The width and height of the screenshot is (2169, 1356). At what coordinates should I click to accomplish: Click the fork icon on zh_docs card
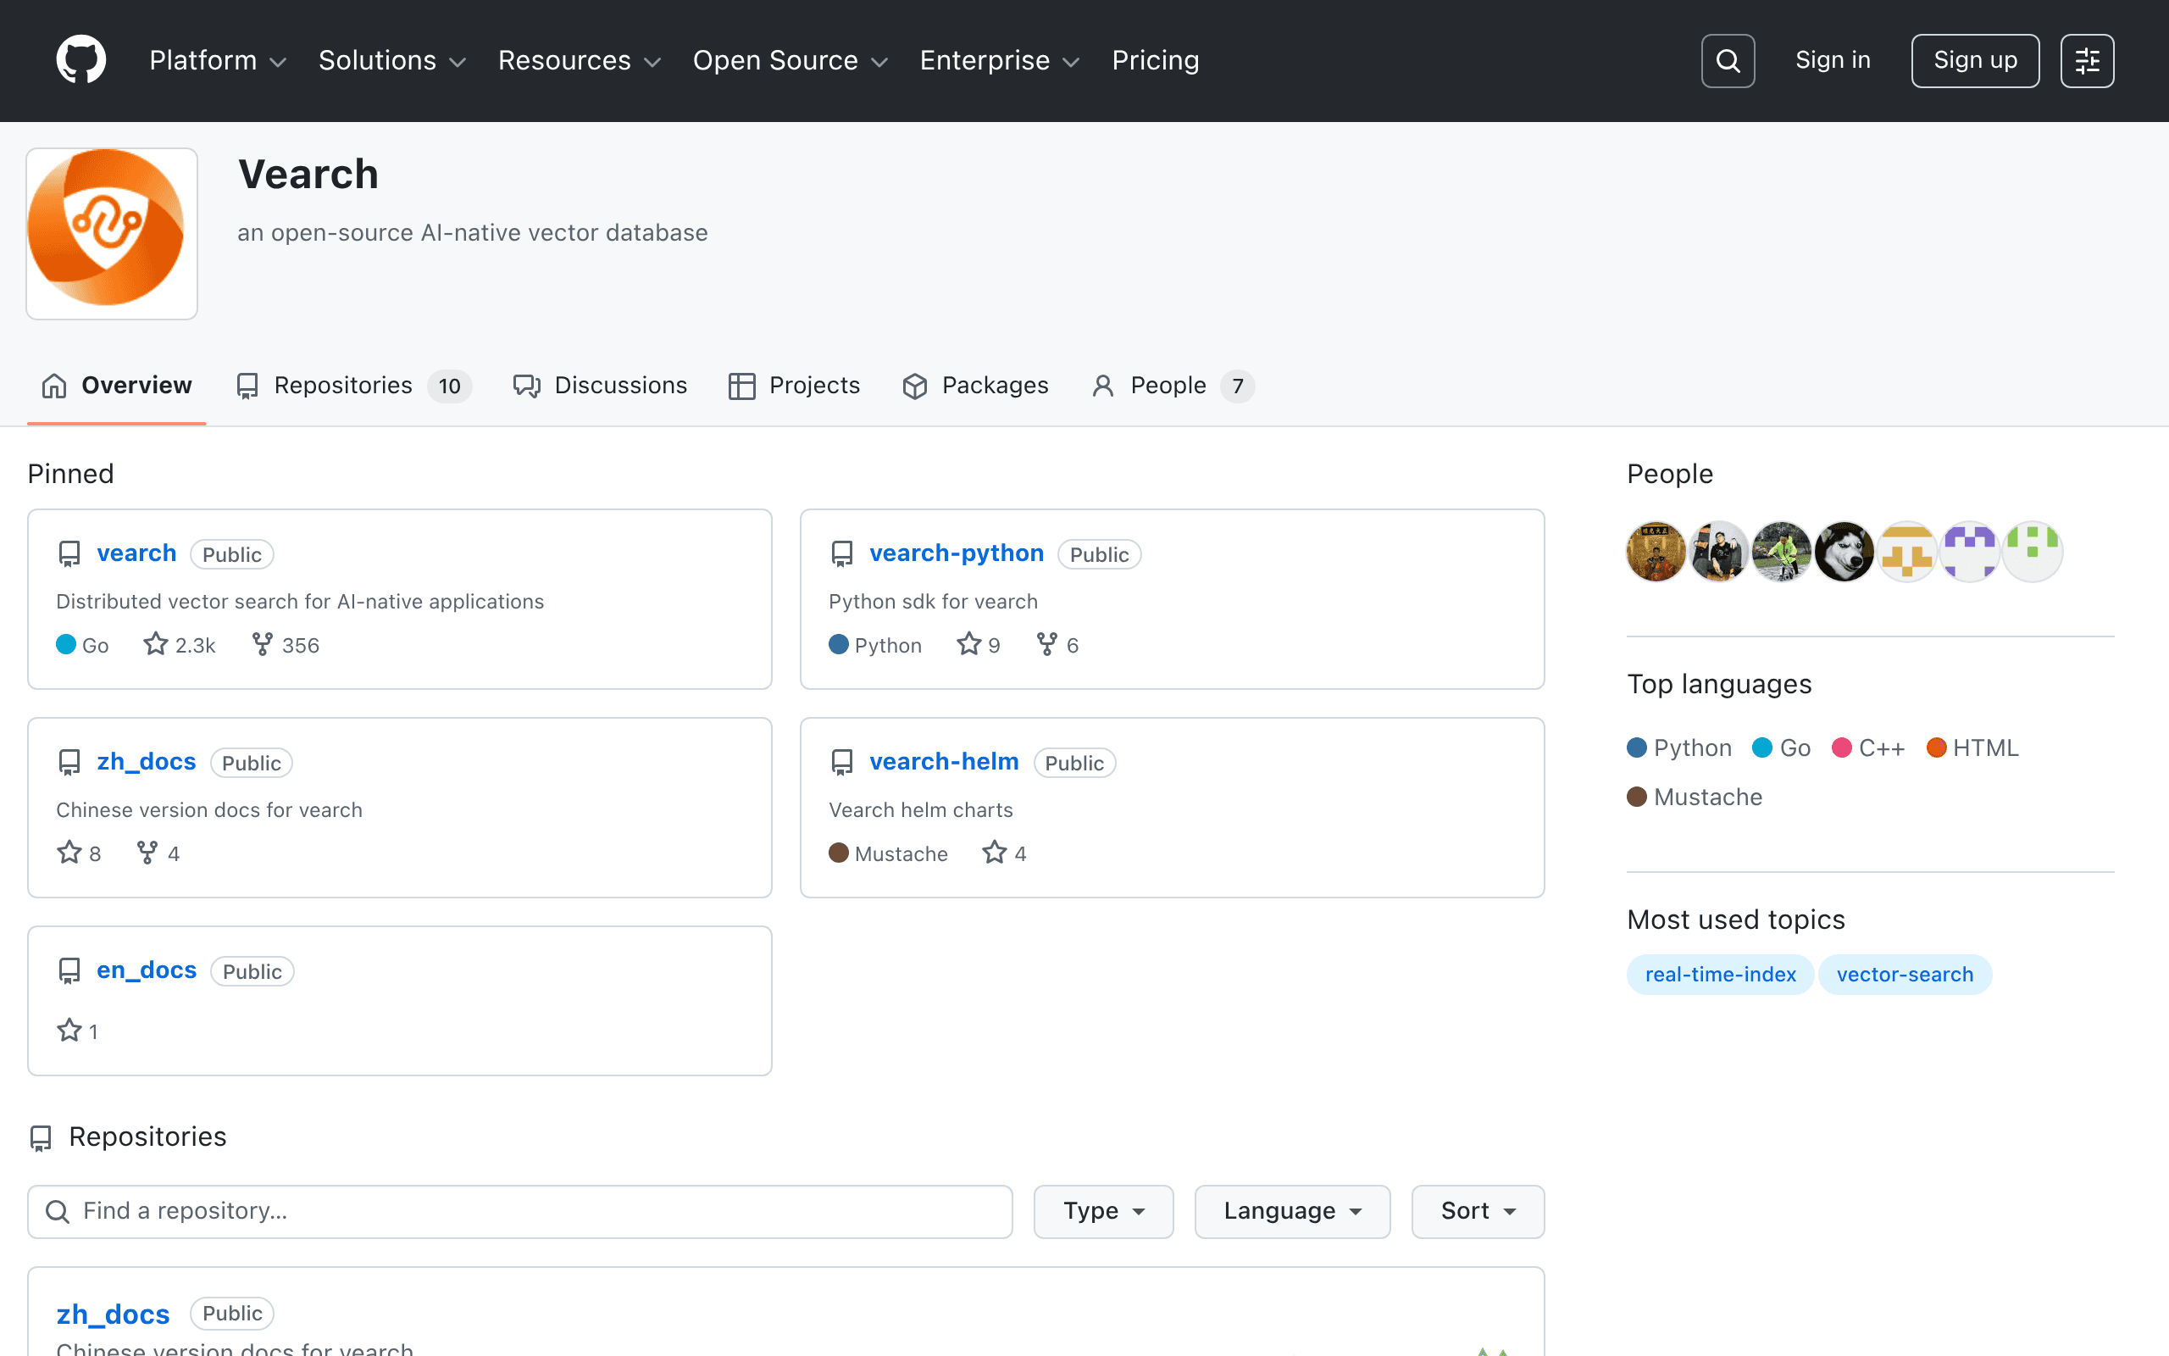coord(147,853)
